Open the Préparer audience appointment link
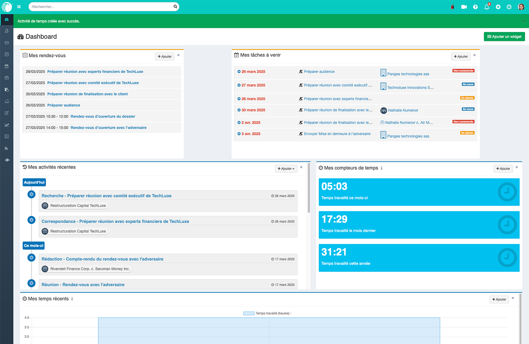 64,105
